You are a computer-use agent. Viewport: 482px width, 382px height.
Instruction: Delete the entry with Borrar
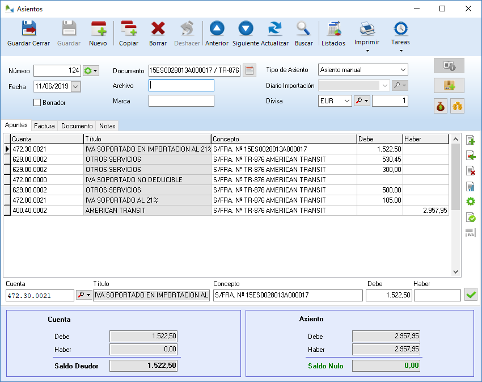(158, 33)
